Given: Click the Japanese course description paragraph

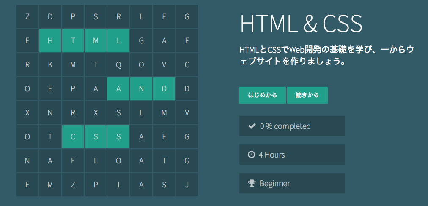Looking at the screenshot, I should coord(326,56).
